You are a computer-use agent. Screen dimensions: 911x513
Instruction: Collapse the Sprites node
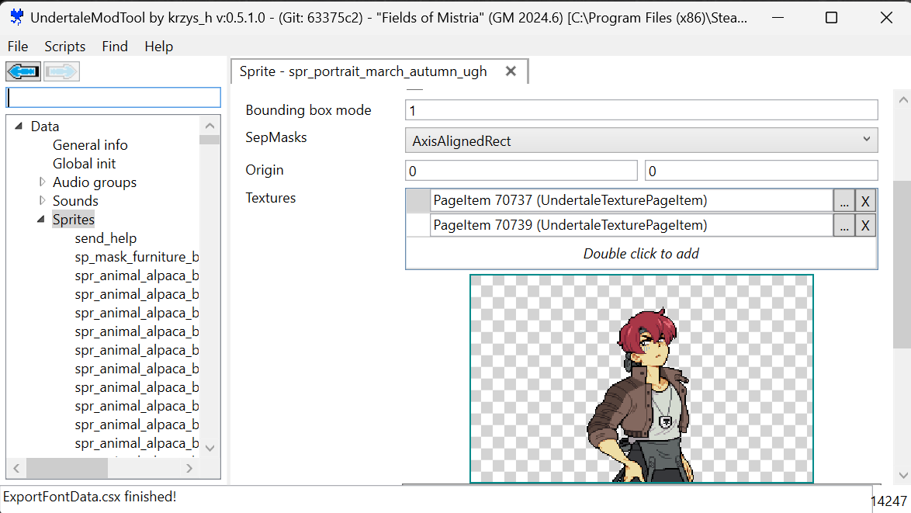click(40, 219)
